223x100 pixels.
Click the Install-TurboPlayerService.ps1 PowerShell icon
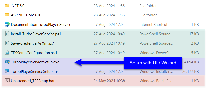pyautogui.click(x=7, y=34)
